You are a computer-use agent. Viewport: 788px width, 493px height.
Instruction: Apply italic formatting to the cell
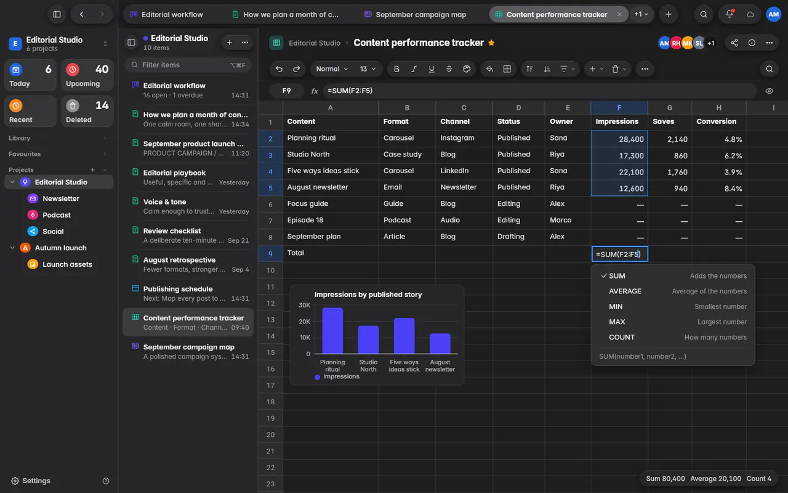[x=414, y=69]
